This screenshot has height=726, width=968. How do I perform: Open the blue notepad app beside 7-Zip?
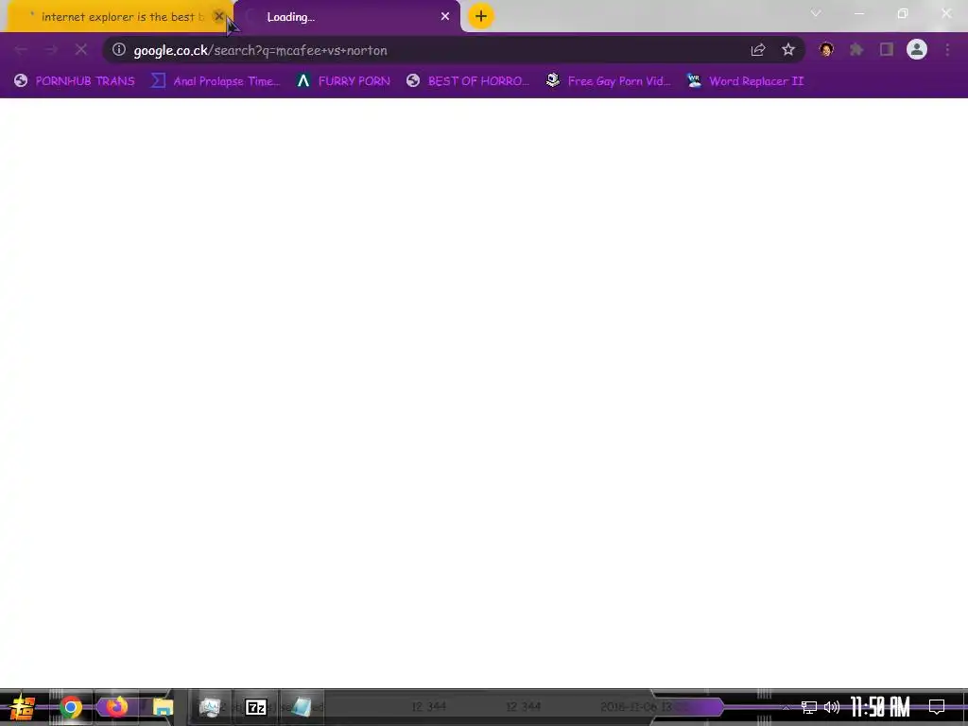tap(302, 707)
